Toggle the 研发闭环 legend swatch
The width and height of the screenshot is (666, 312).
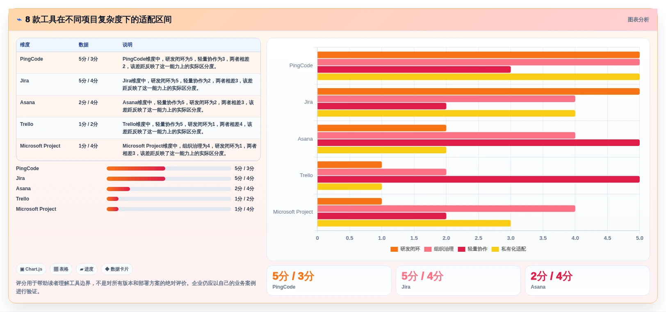394,249
